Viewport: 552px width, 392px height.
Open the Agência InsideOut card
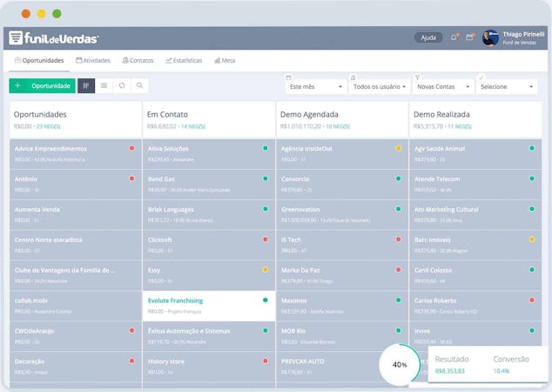coord(342,154)
